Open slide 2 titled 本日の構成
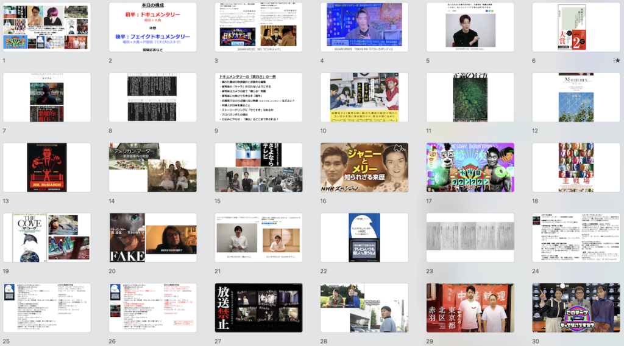Screen dimensions: 624x346 pyautogui.click(x=152, y=27)
